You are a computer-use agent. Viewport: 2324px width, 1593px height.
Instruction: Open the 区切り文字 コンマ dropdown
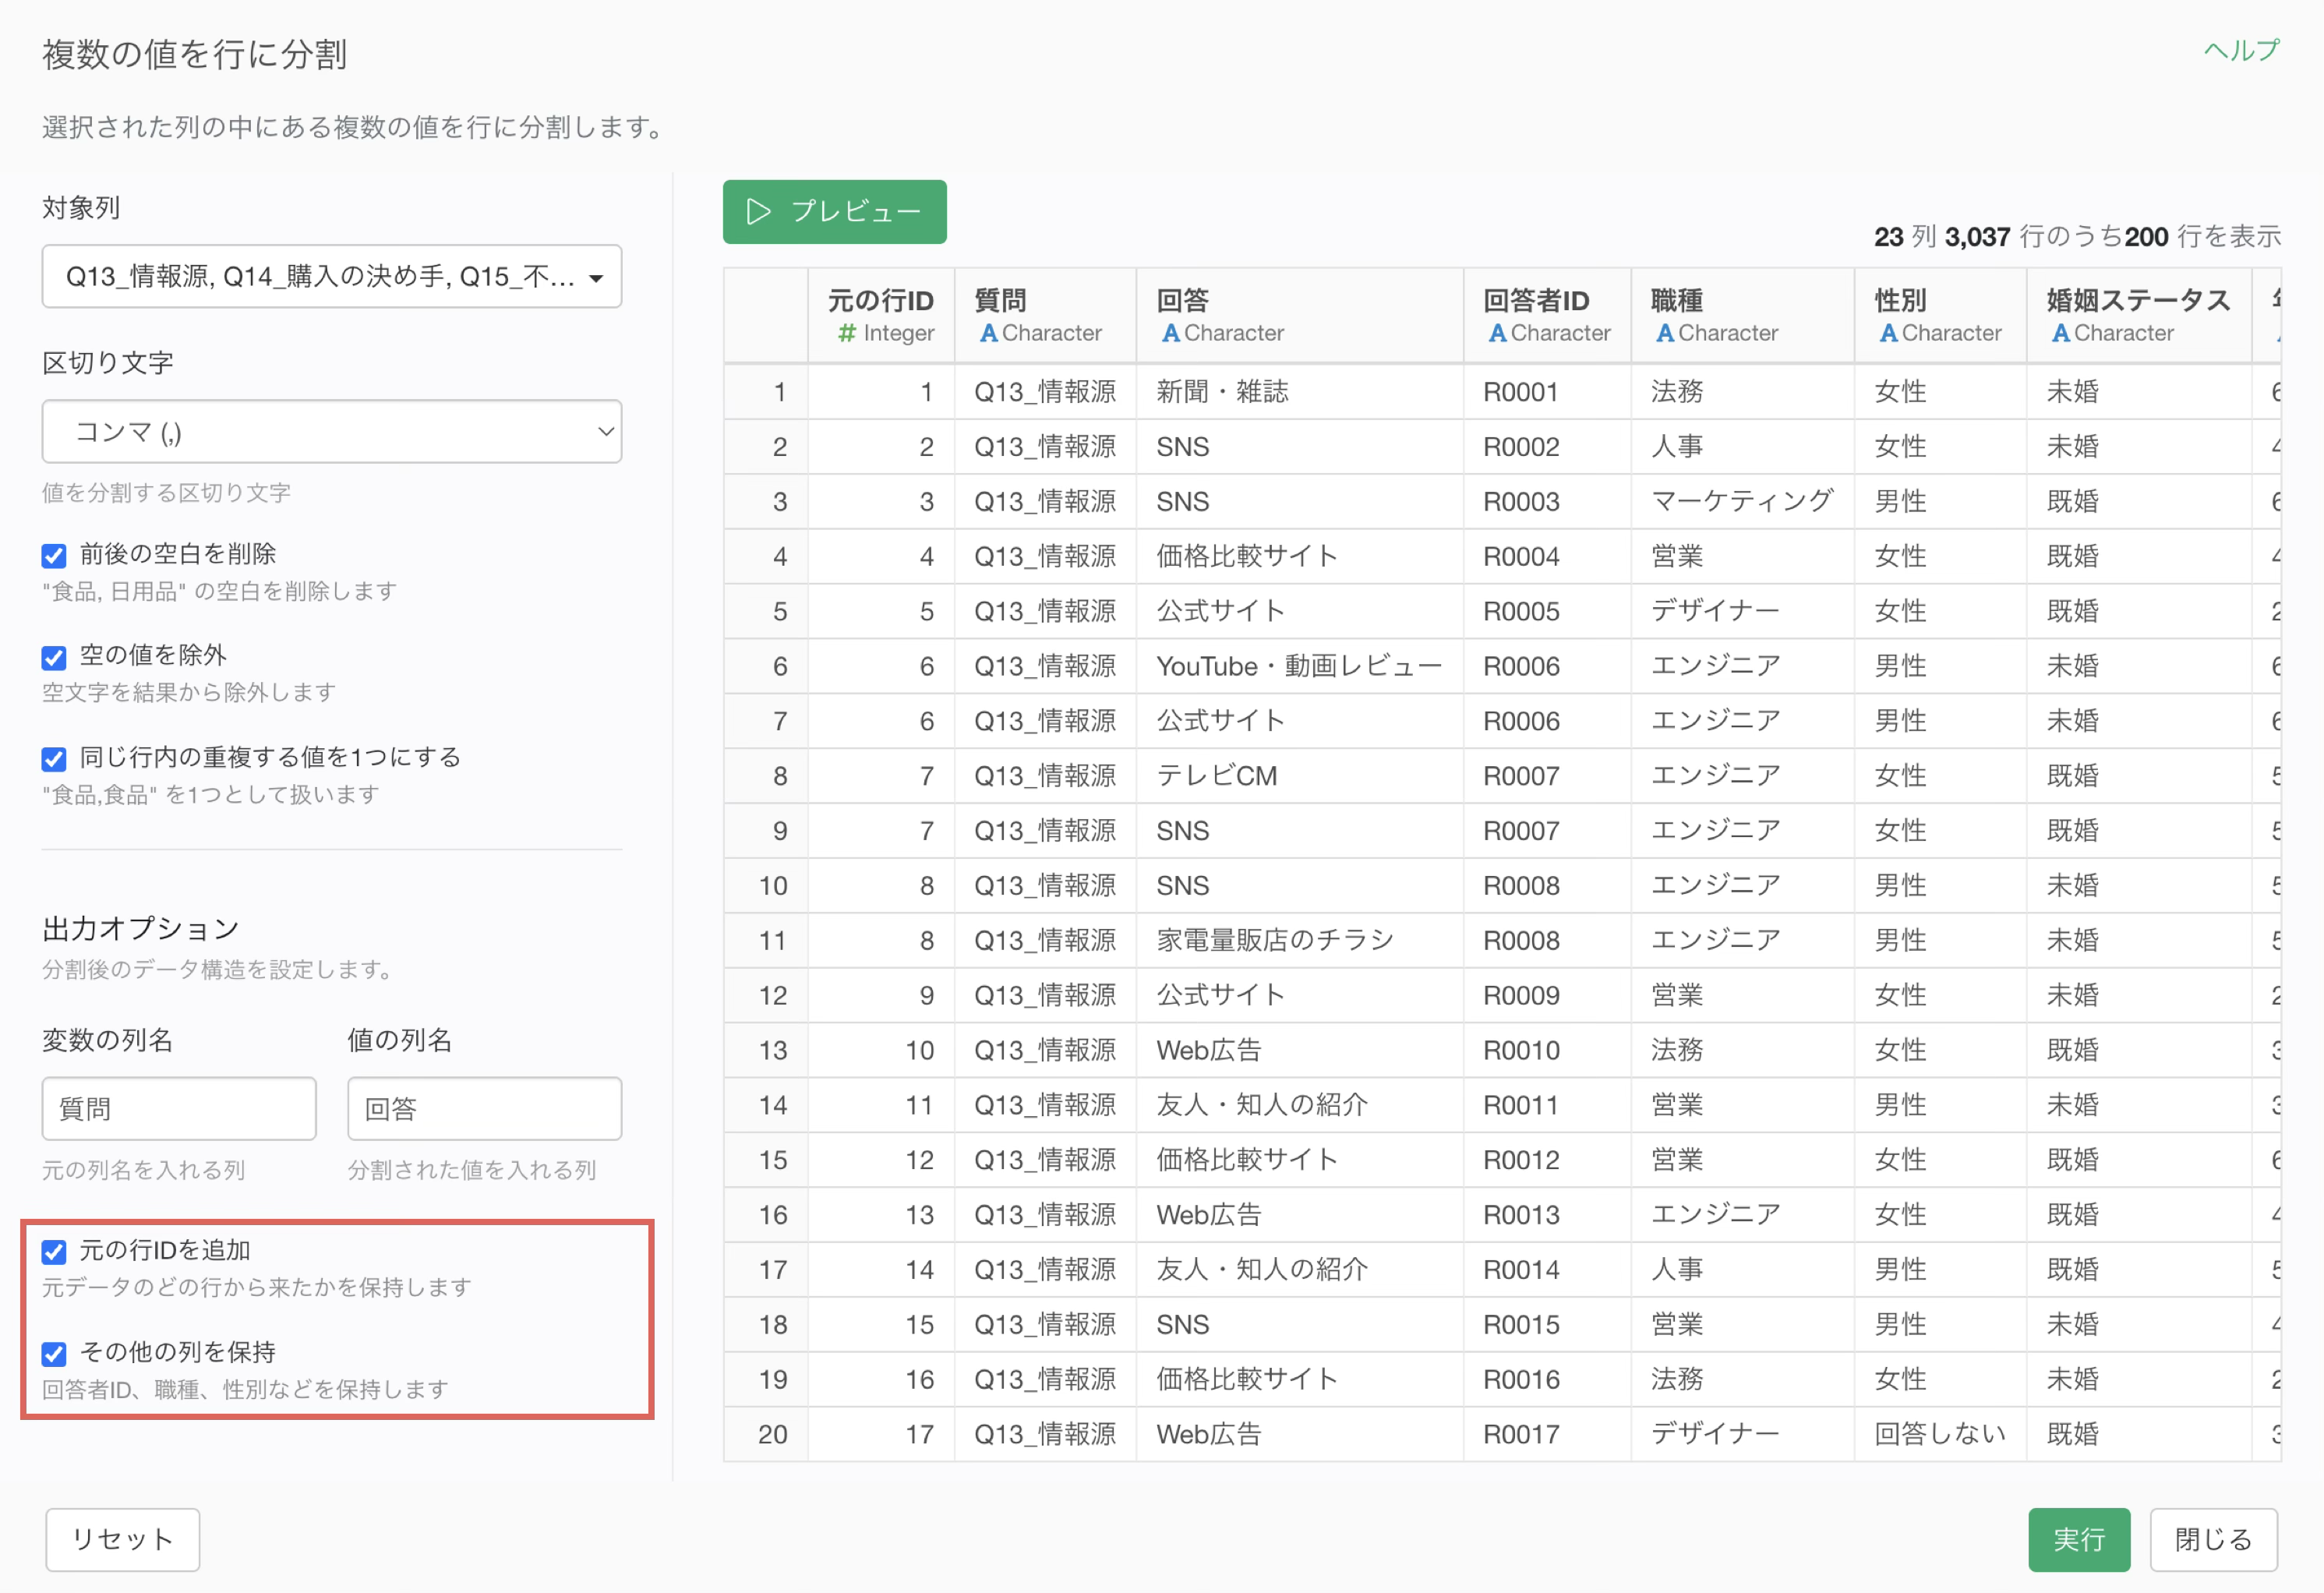[332, 431]
